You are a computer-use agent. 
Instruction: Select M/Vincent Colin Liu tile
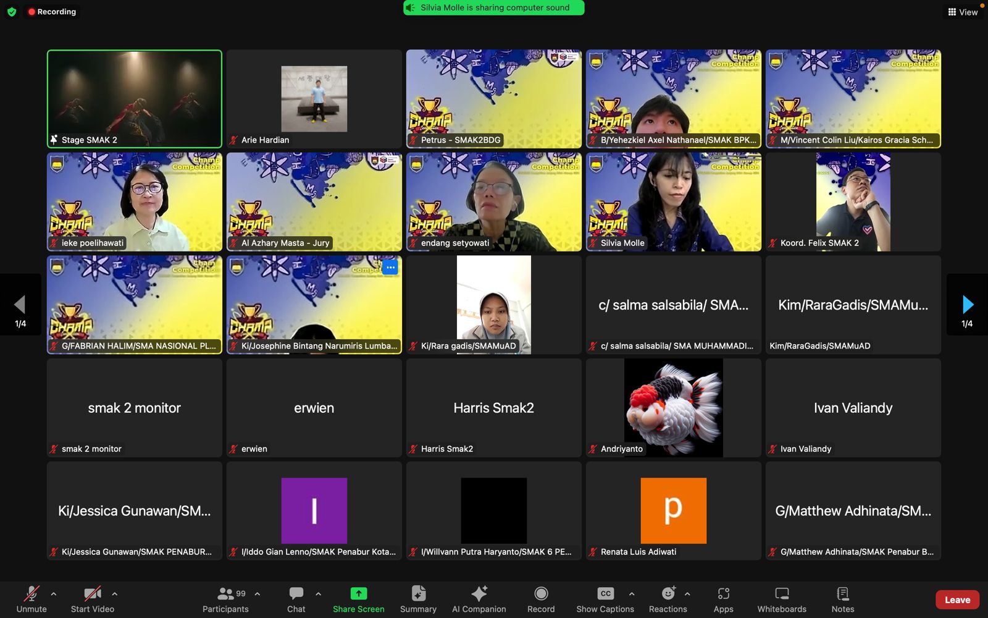pos(853,99)
